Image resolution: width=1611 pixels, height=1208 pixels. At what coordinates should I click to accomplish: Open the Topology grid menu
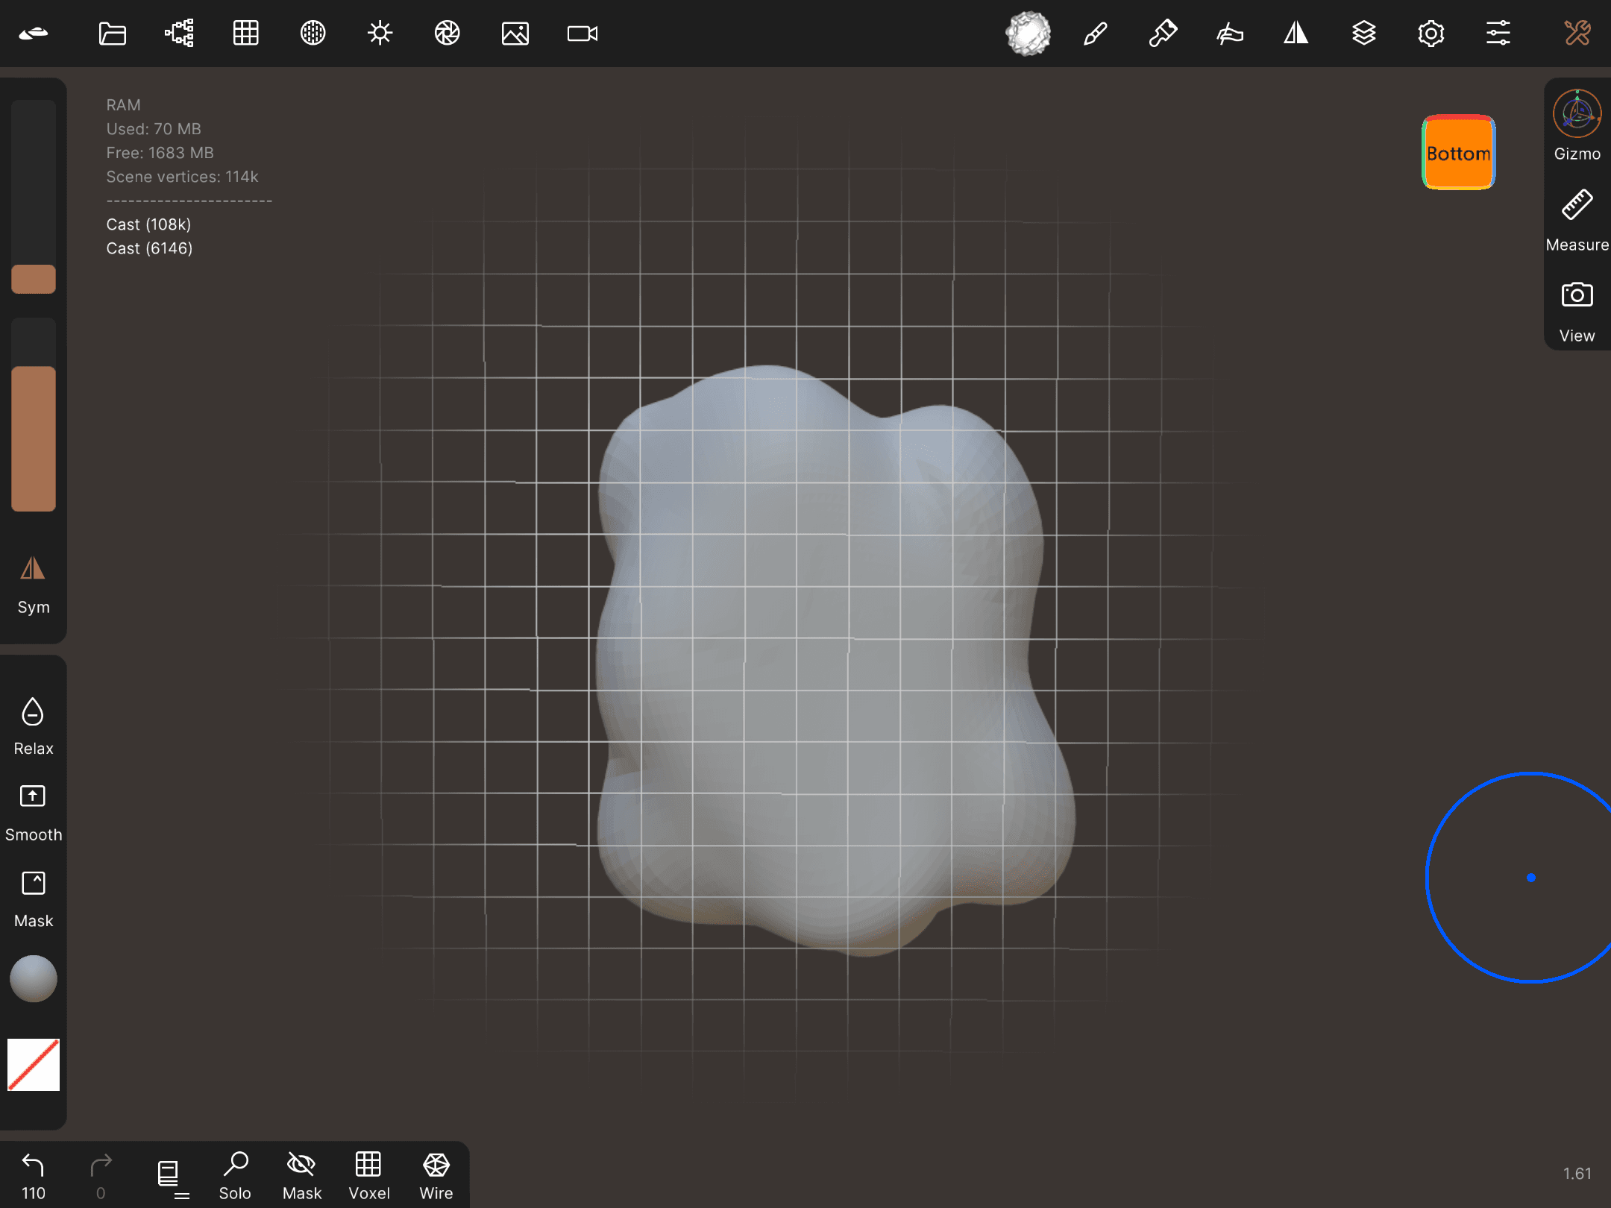click(245, 34)
